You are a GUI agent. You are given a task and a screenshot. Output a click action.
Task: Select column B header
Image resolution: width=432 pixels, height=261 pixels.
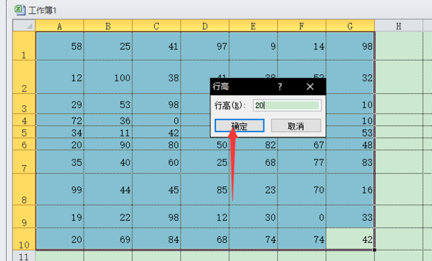[108, 26]
